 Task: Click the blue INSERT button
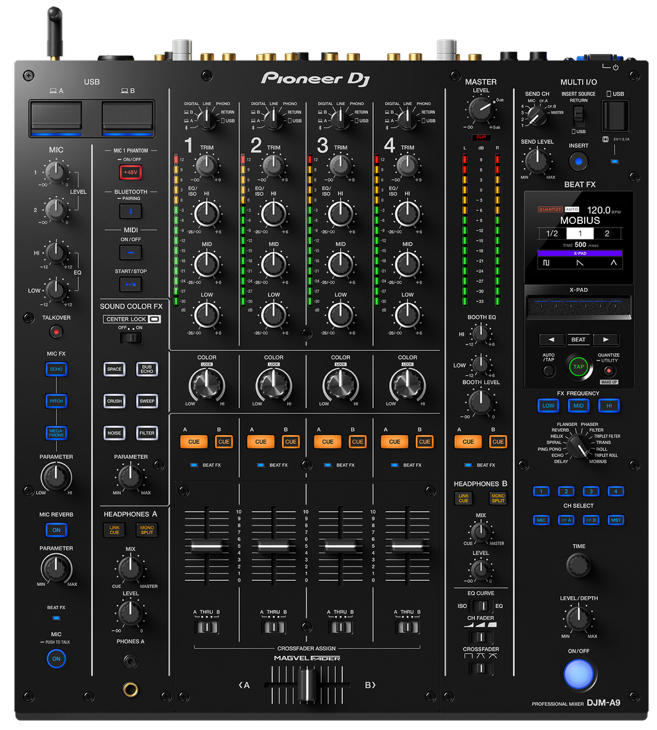tap(578, 162)
